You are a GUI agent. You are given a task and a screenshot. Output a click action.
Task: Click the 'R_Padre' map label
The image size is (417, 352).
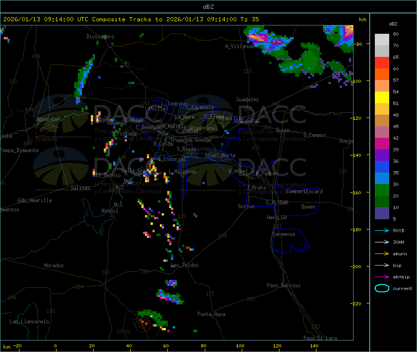point(265,173)
